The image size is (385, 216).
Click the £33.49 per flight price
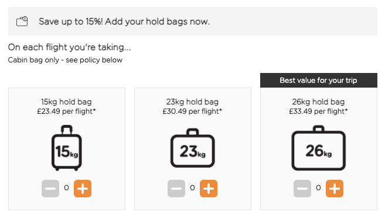[x=318, y=112]
